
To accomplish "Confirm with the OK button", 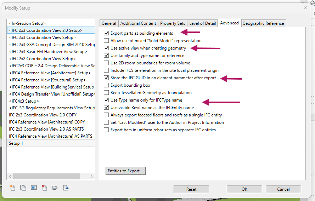I will [244, 189].
